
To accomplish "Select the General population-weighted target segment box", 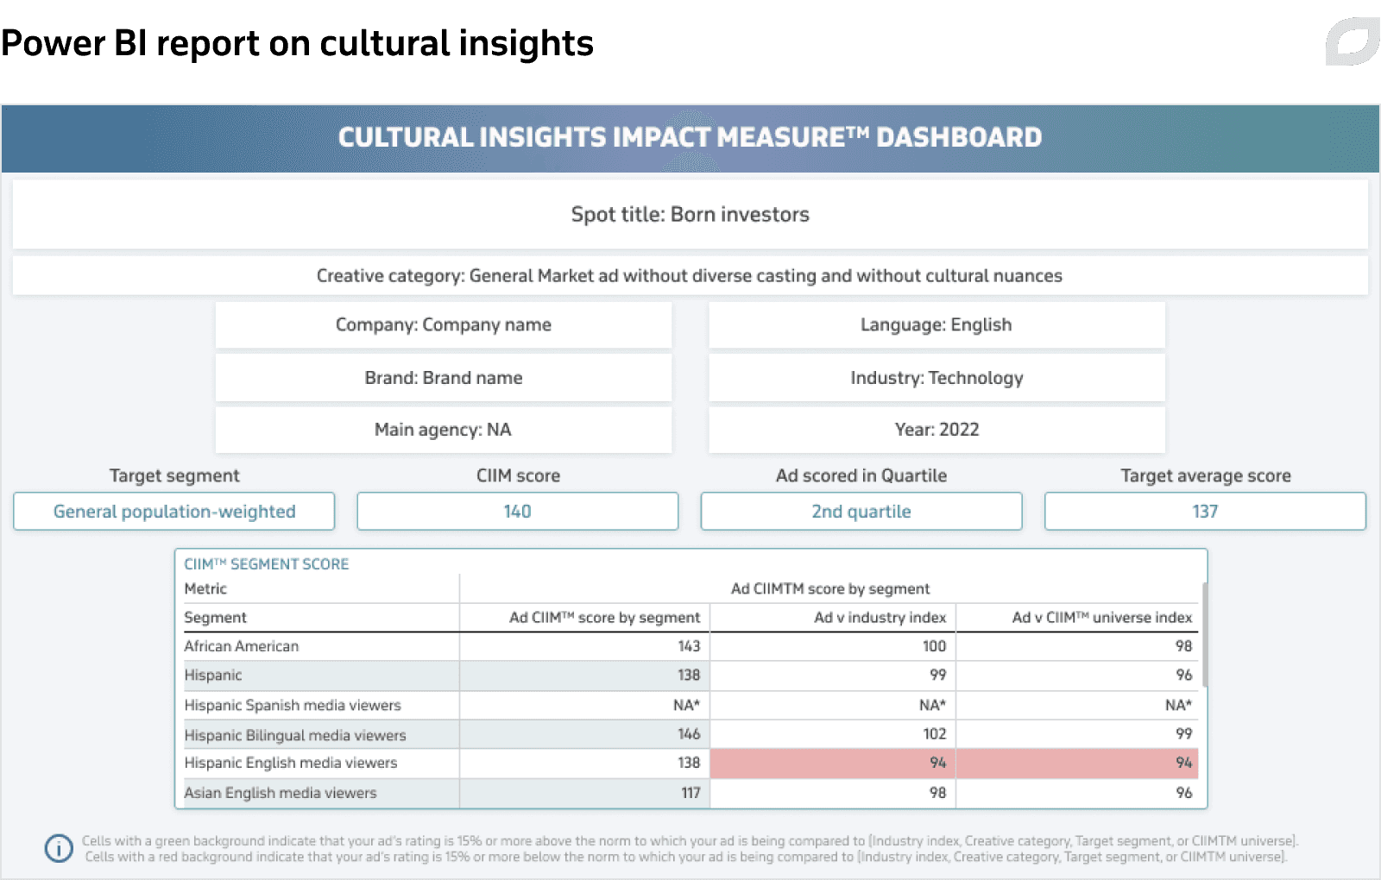I will pyautogui.click(x=174, y=512).
